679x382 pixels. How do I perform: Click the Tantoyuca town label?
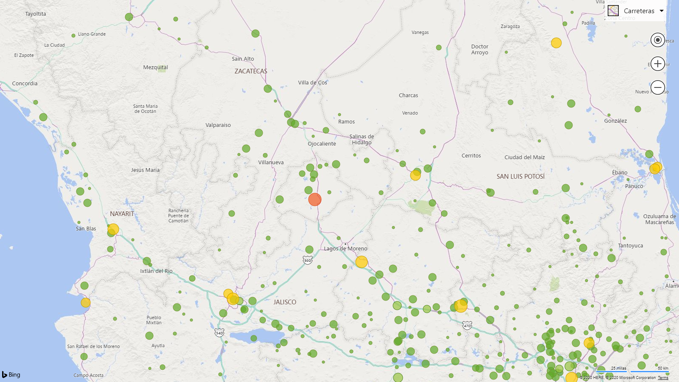pos(631,246)
